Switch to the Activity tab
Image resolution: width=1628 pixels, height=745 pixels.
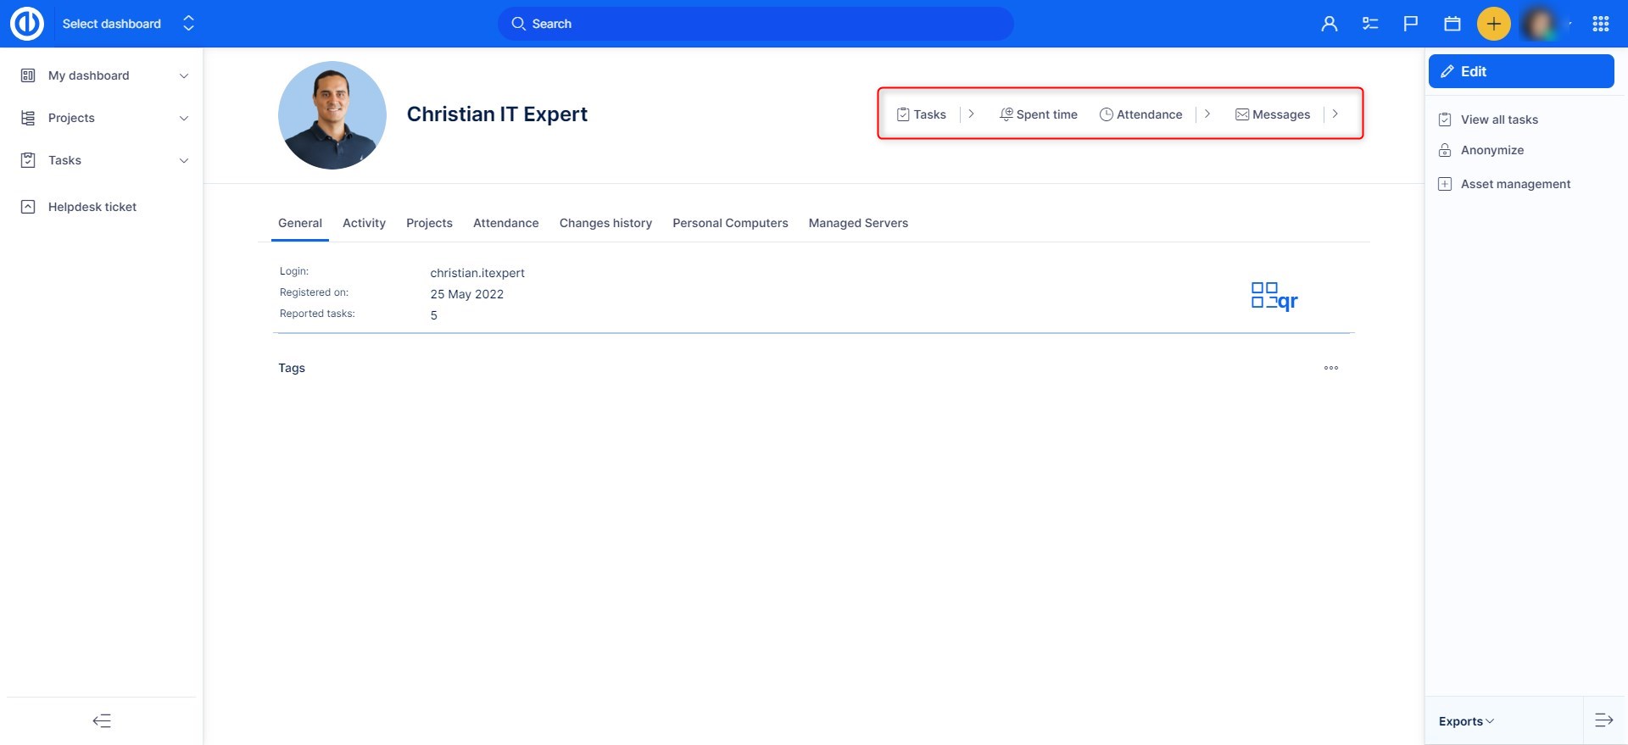(364, 223)
